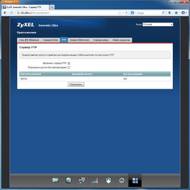Screen dimensions: 190x190
Task: Click the Применить button
Action: tap(76, 84)
